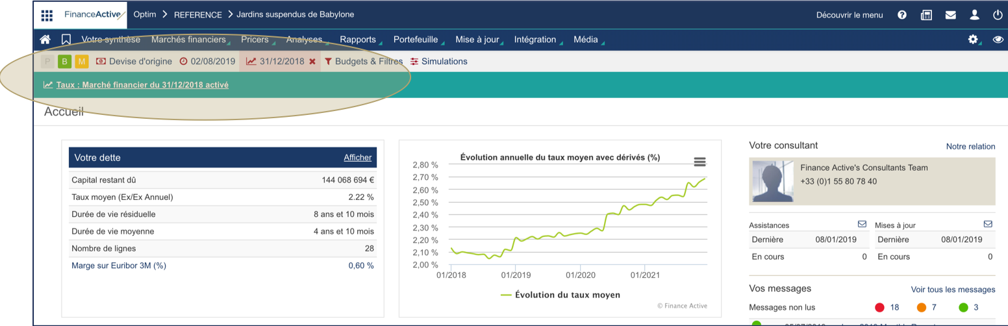
Task: Open the help question mark icon
Action: click(902, 15)
